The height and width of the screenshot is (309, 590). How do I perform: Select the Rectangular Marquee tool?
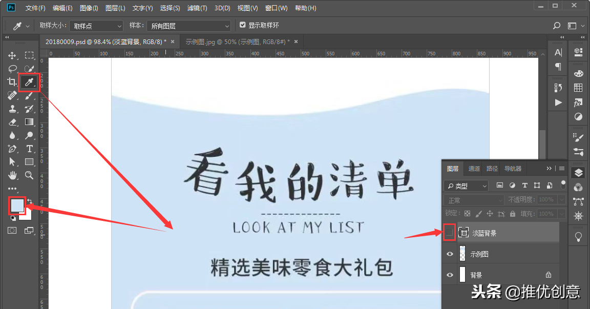[29, 55]
